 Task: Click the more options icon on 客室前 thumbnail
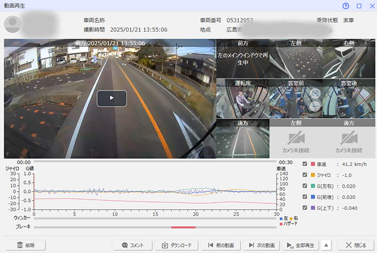[315, 106]
